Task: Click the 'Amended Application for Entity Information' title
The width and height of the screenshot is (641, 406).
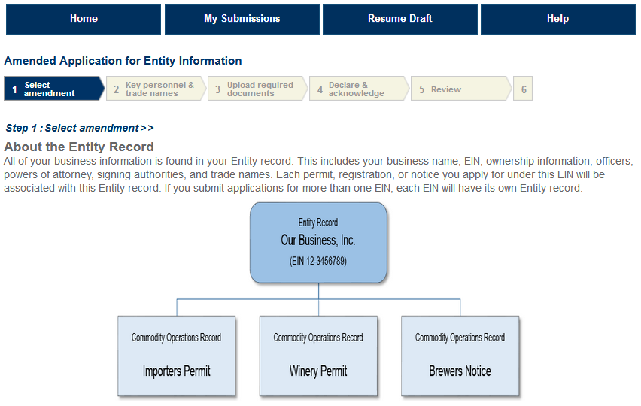Action: [123, 61]
